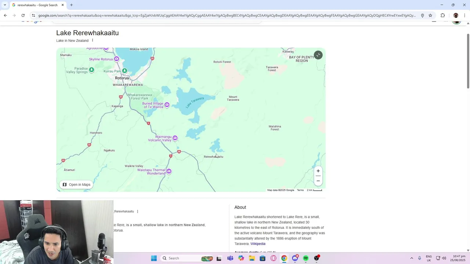Screen dimensions: 470x264
Task: Click the Mamaku map label
Action: (x=66, y=55)
